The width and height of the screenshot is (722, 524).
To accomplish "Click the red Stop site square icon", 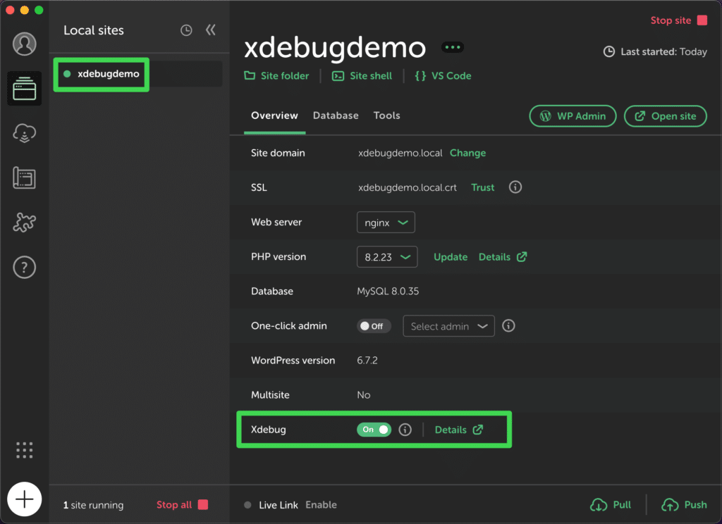I will point(702,20).
